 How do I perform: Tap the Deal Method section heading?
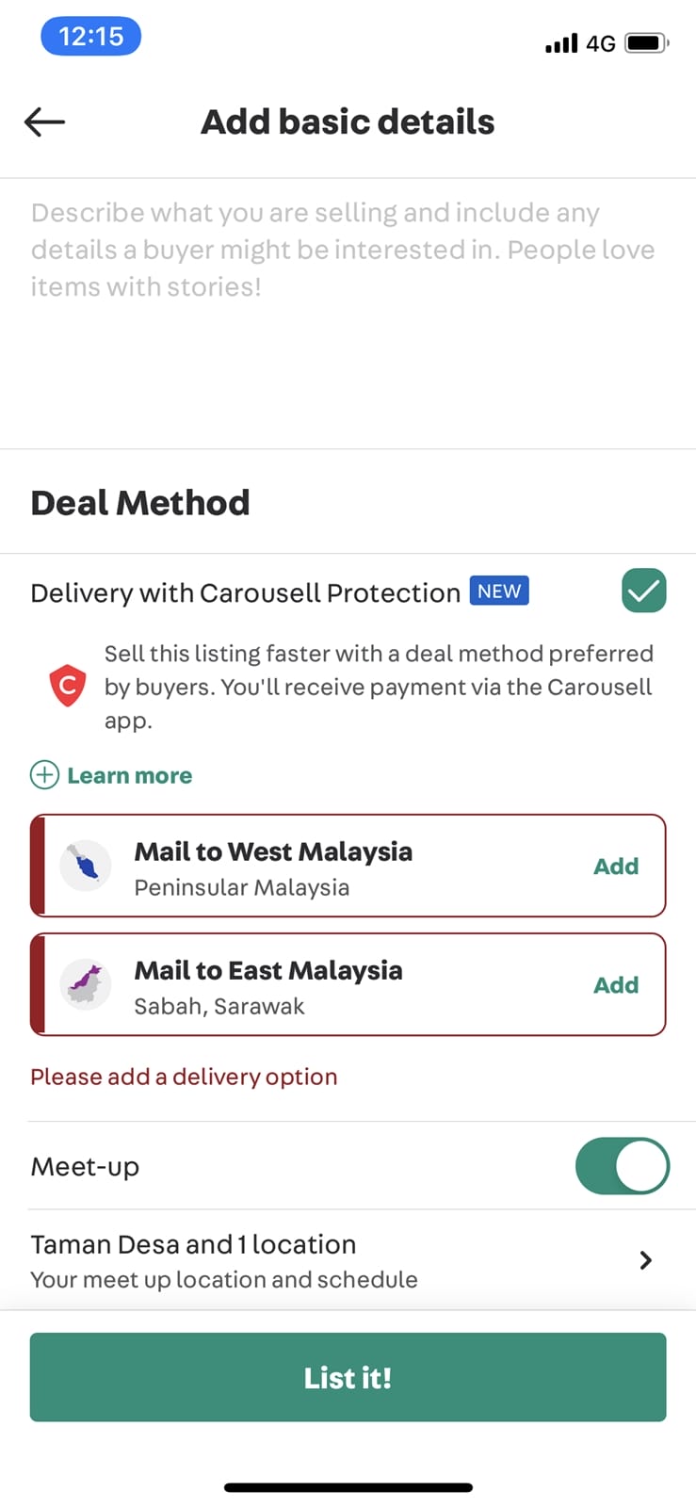(140, 503)
